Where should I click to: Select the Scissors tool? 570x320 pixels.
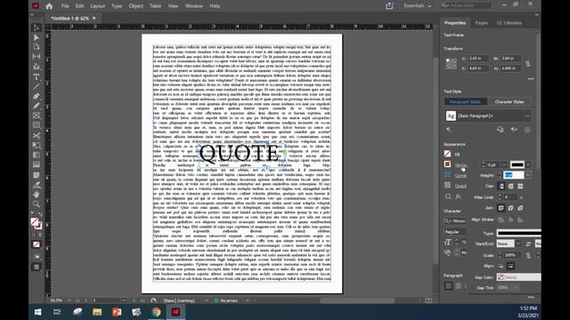(x=36, y=135)
